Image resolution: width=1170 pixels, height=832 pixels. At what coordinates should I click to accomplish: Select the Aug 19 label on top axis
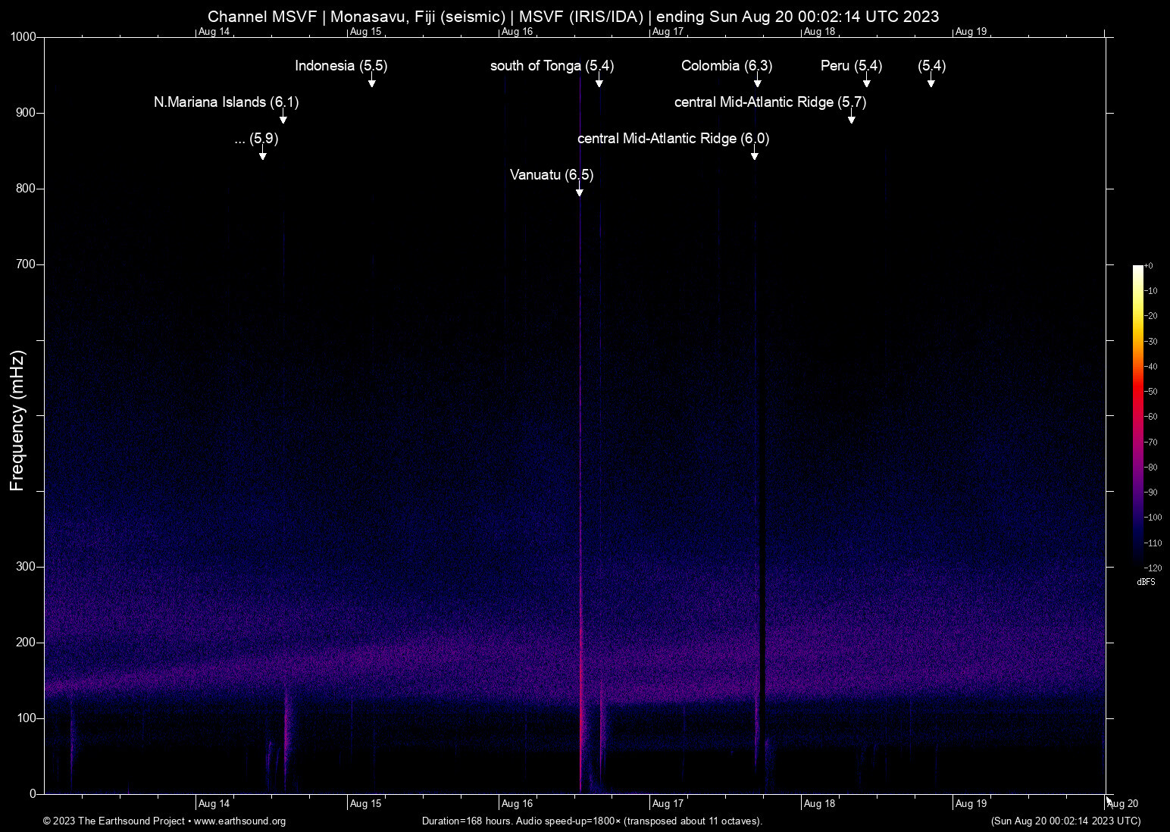[971, 31]
